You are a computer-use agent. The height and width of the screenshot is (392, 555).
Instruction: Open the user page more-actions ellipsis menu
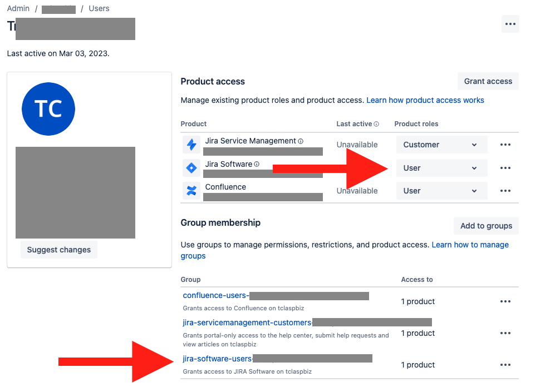[510, 24]
